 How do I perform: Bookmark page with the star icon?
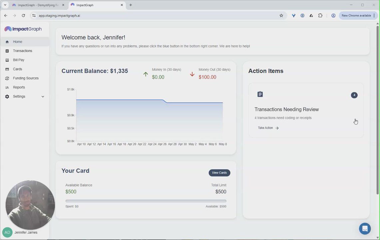[x=281, y=16]
